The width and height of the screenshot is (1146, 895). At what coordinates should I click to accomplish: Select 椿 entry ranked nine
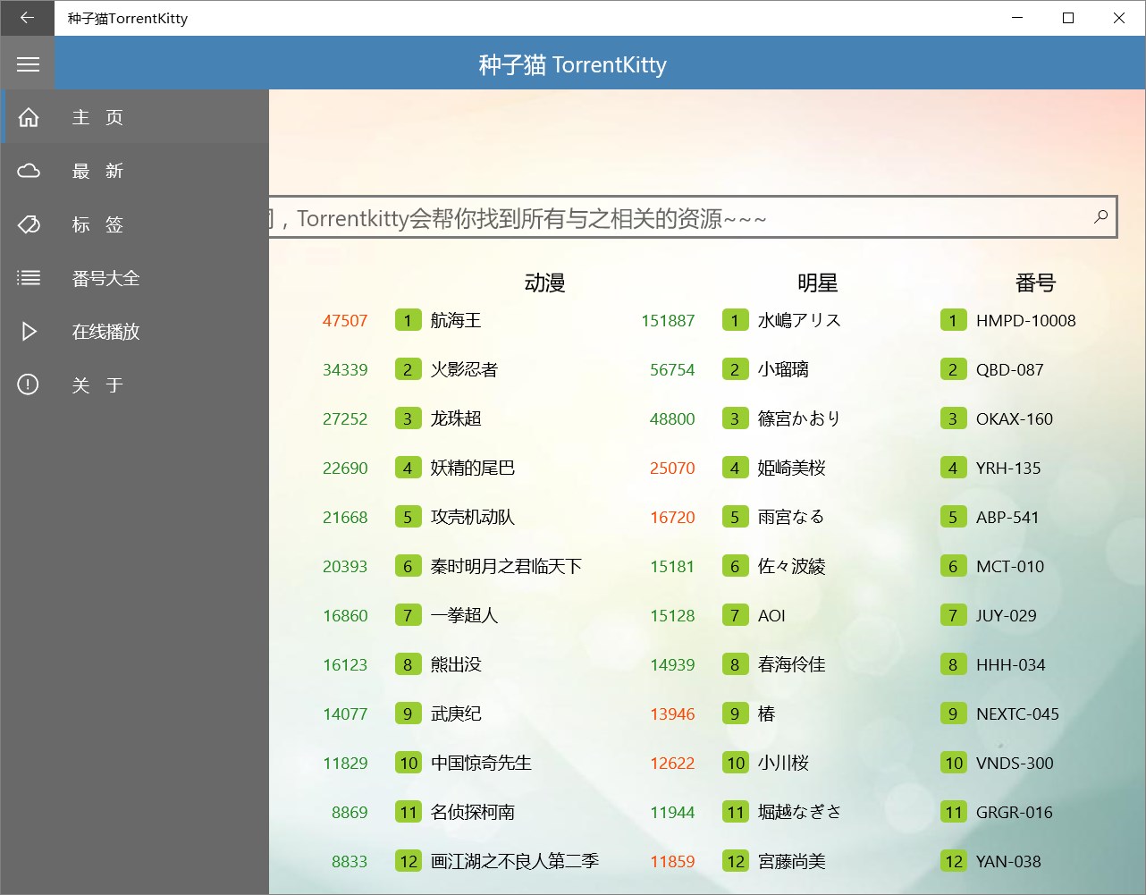coord(766,714)
